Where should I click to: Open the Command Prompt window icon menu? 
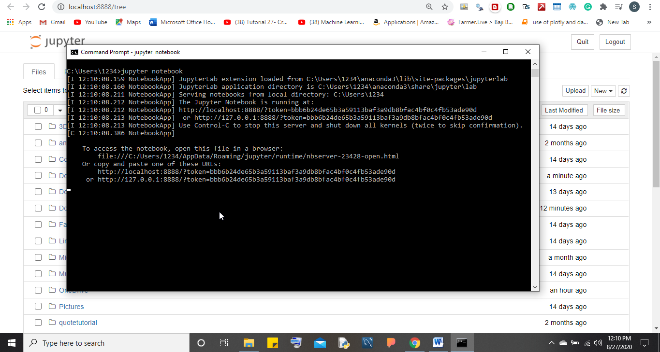pyautogui.click(x=74, y=52)
